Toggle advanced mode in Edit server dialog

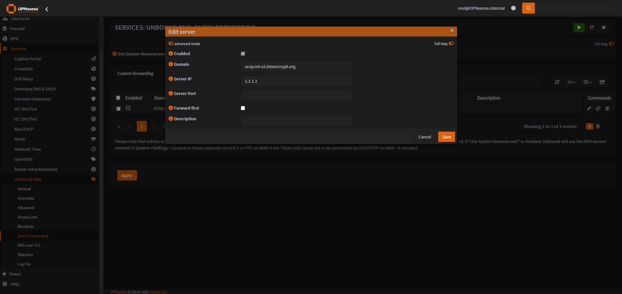tap(171, 44)
